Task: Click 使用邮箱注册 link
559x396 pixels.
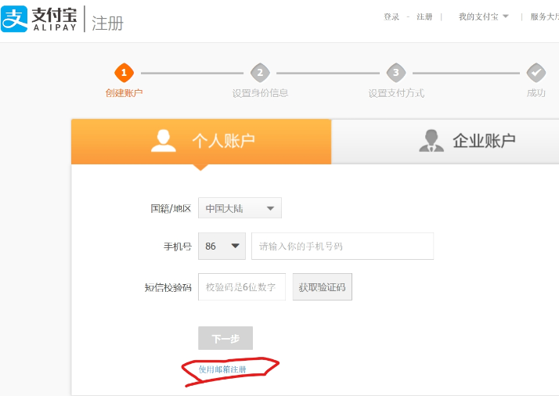Action: [x=222, y=369]
